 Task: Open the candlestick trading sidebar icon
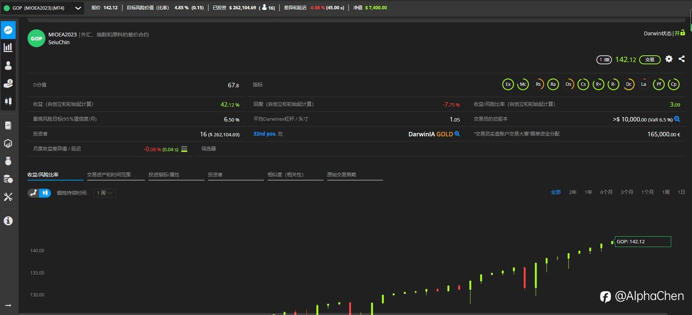[8, 101]
